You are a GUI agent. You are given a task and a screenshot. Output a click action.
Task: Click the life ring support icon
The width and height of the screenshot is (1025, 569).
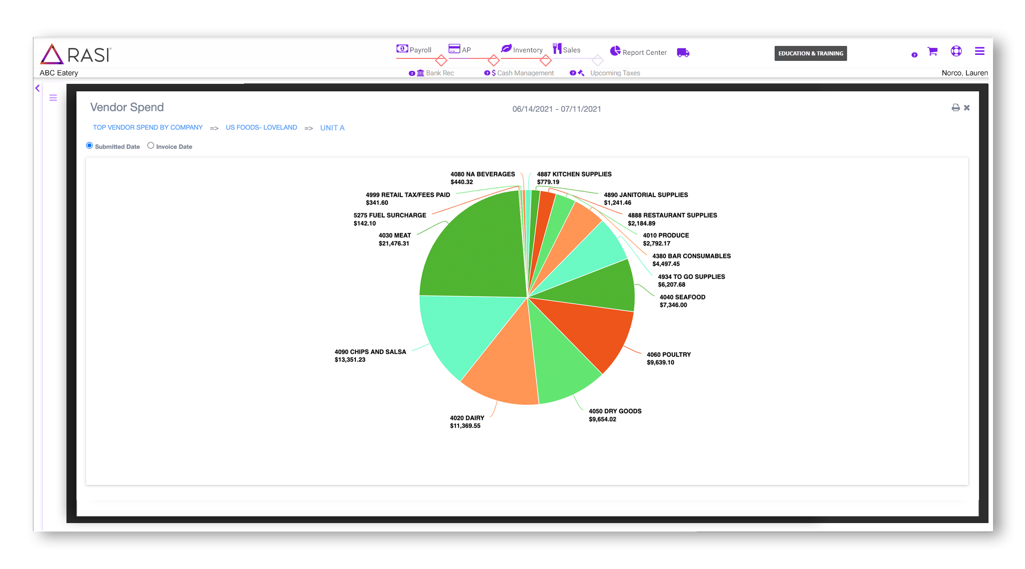tap(956, 51)
